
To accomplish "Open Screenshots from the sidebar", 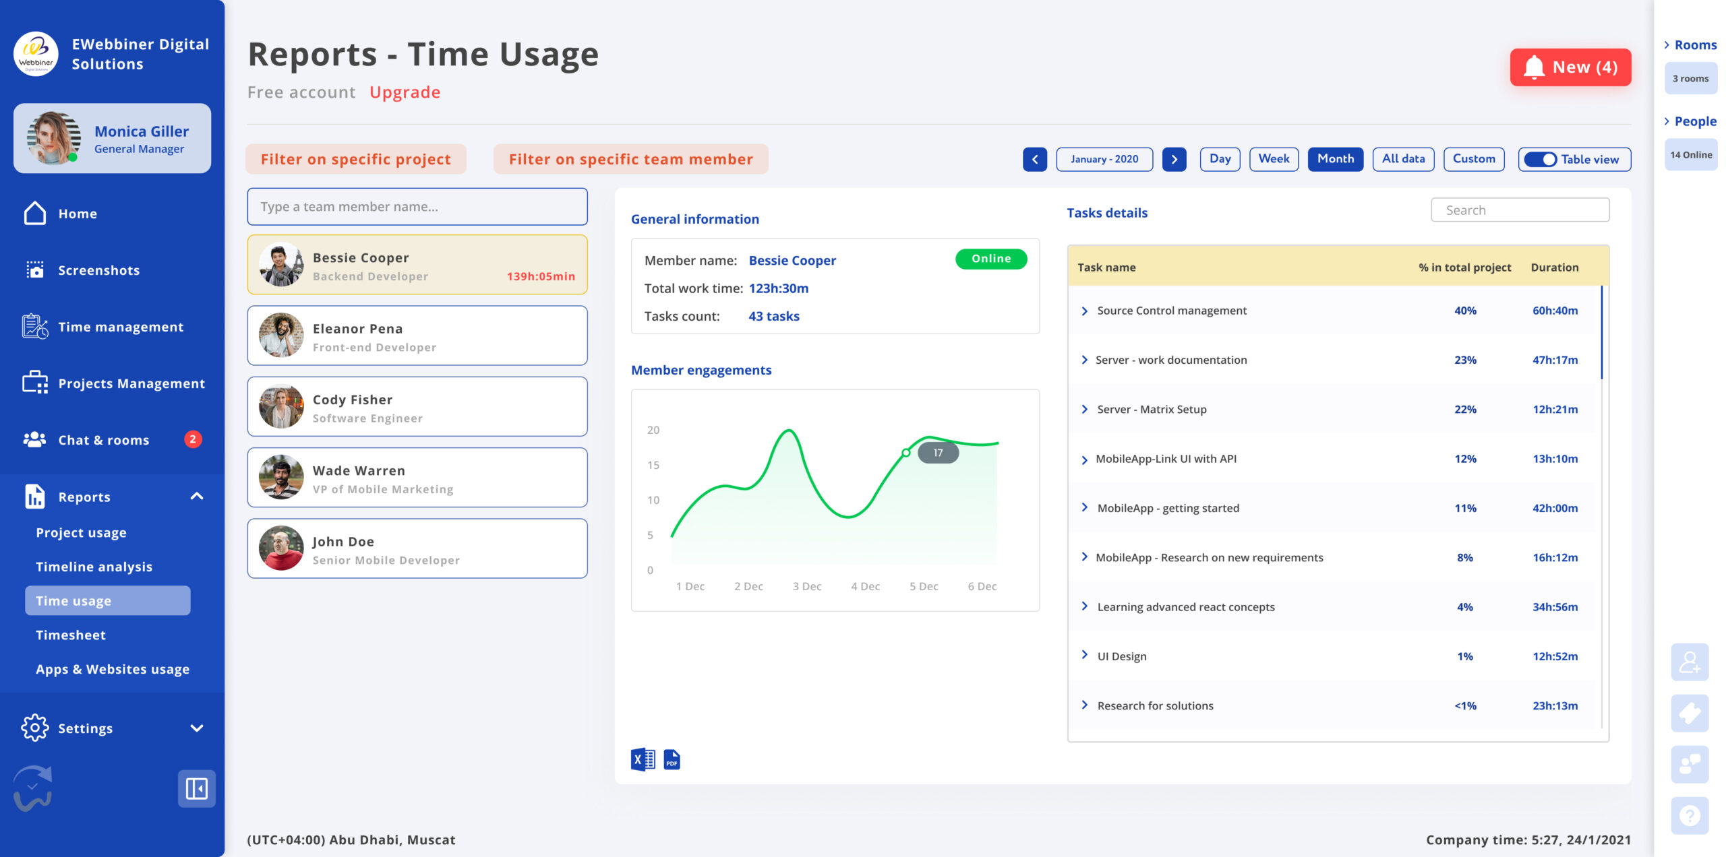I will [x=98, y=270].
